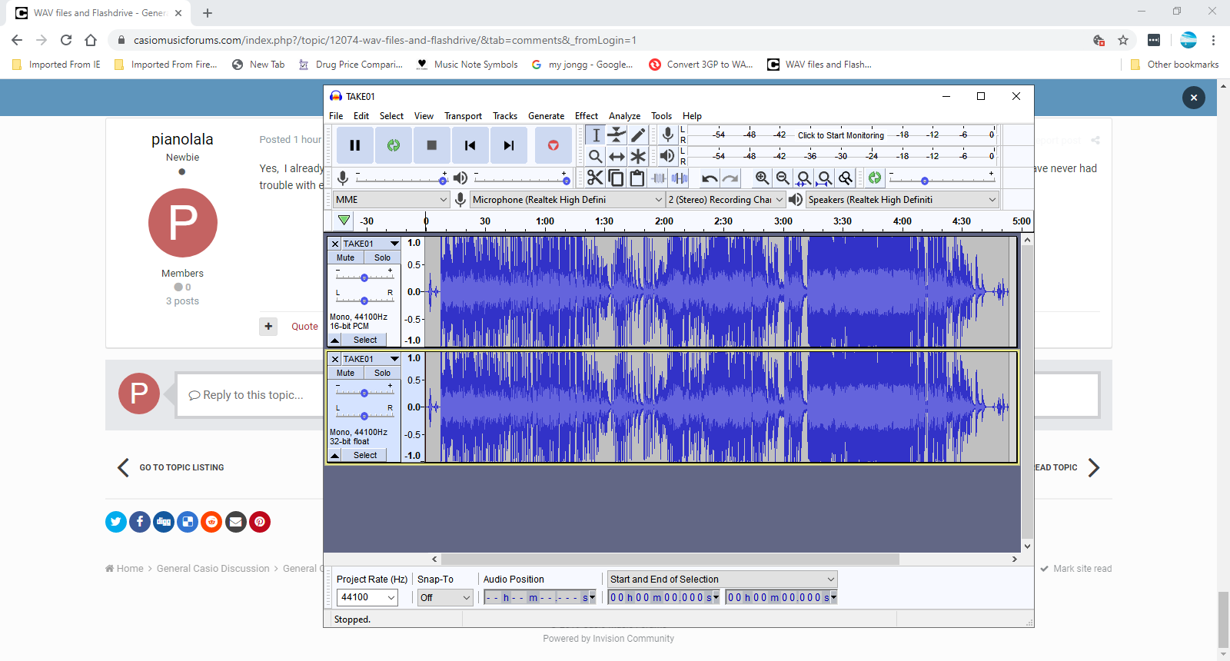
Task: Select the Time Shift tool
Action: tap(617, 157)
